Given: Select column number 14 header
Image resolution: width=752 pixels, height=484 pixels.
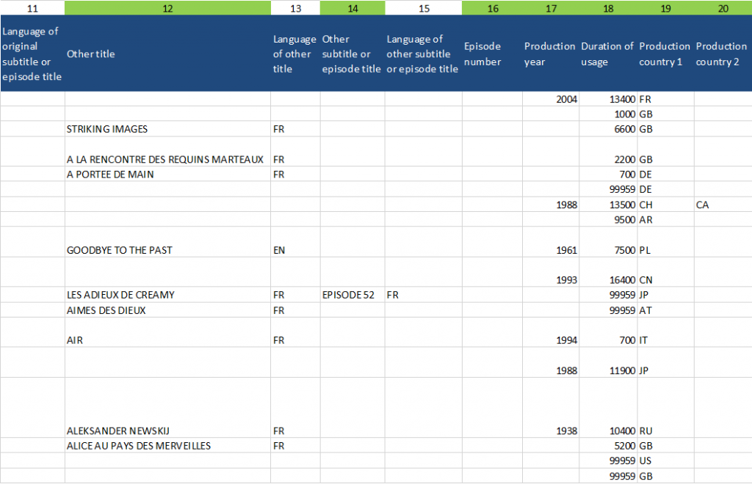Looking at the screenshot, I should click(x=352, y=8).
